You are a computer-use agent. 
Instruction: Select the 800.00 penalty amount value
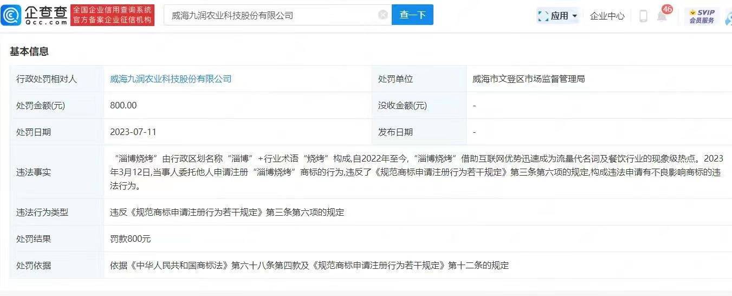coord(123,105)
